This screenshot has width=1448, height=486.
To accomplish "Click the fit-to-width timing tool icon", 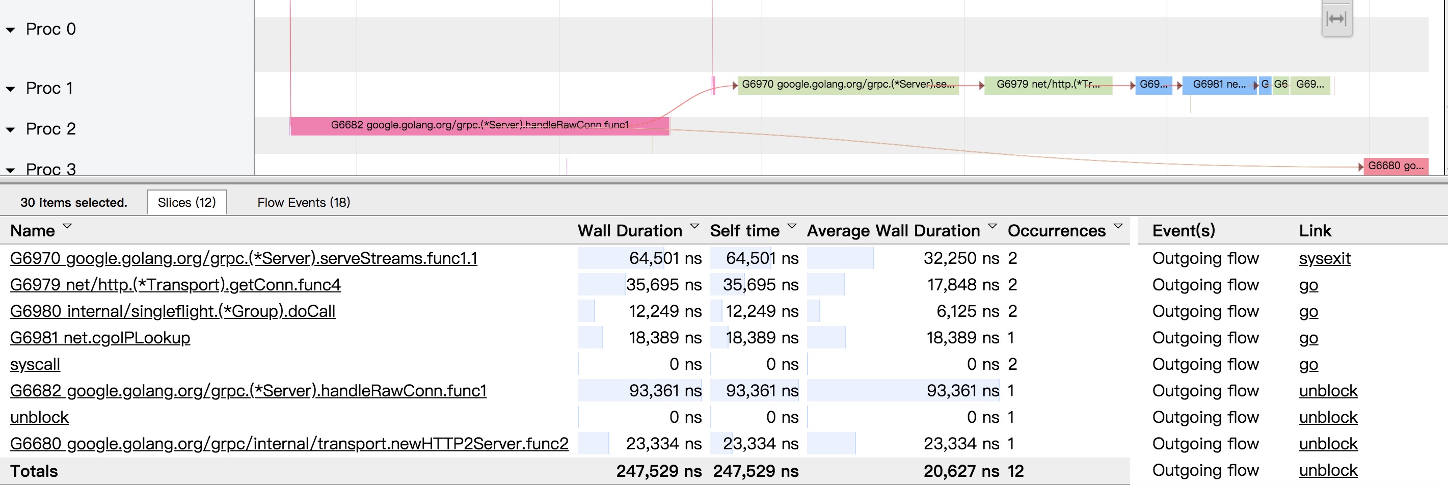I will pos(1336,19).
